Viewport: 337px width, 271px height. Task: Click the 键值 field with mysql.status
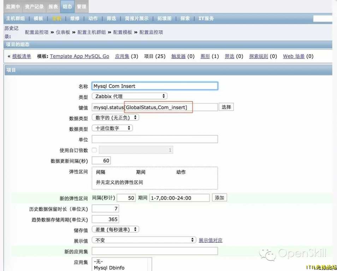155,107
